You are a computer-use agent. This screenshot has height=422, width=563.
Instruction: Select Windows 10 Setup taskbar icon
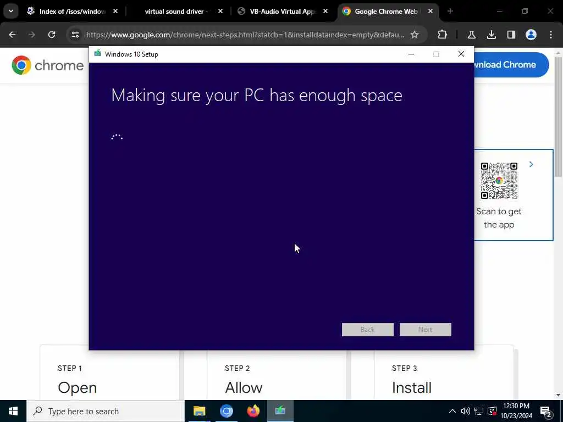[280, 411]
